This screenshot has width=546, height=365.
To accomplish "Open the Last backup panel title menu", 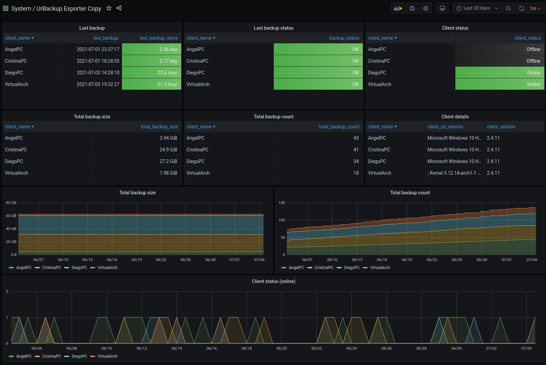I will click(92, 28).
